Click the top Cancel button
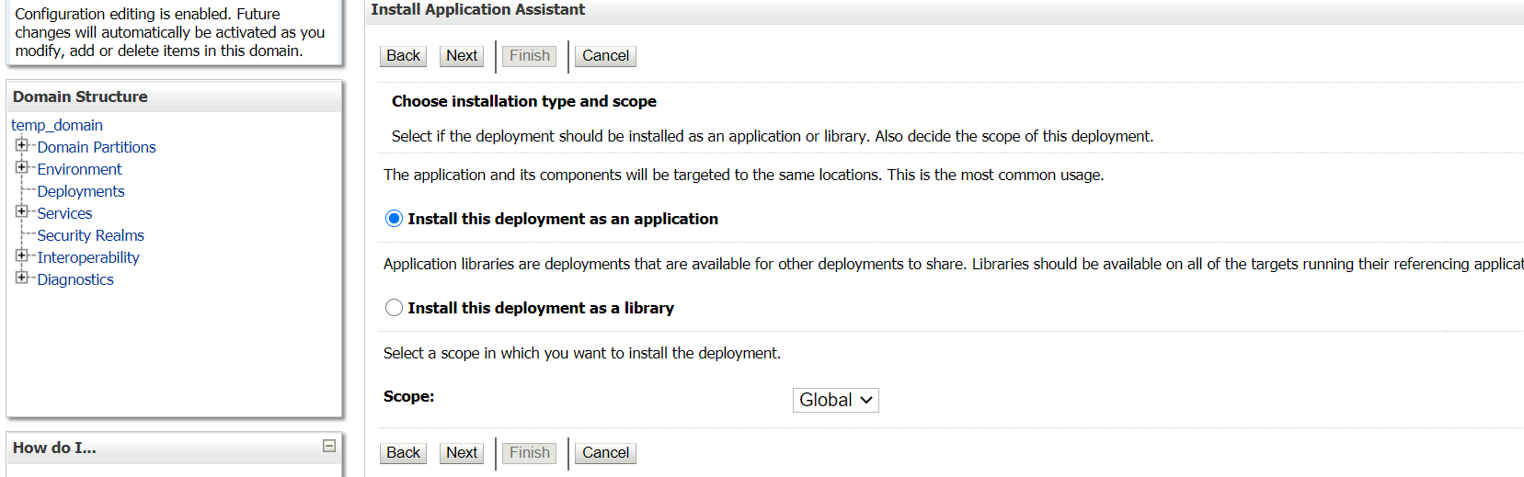Viewport: 1524px width, 477px height. (605, 56)
